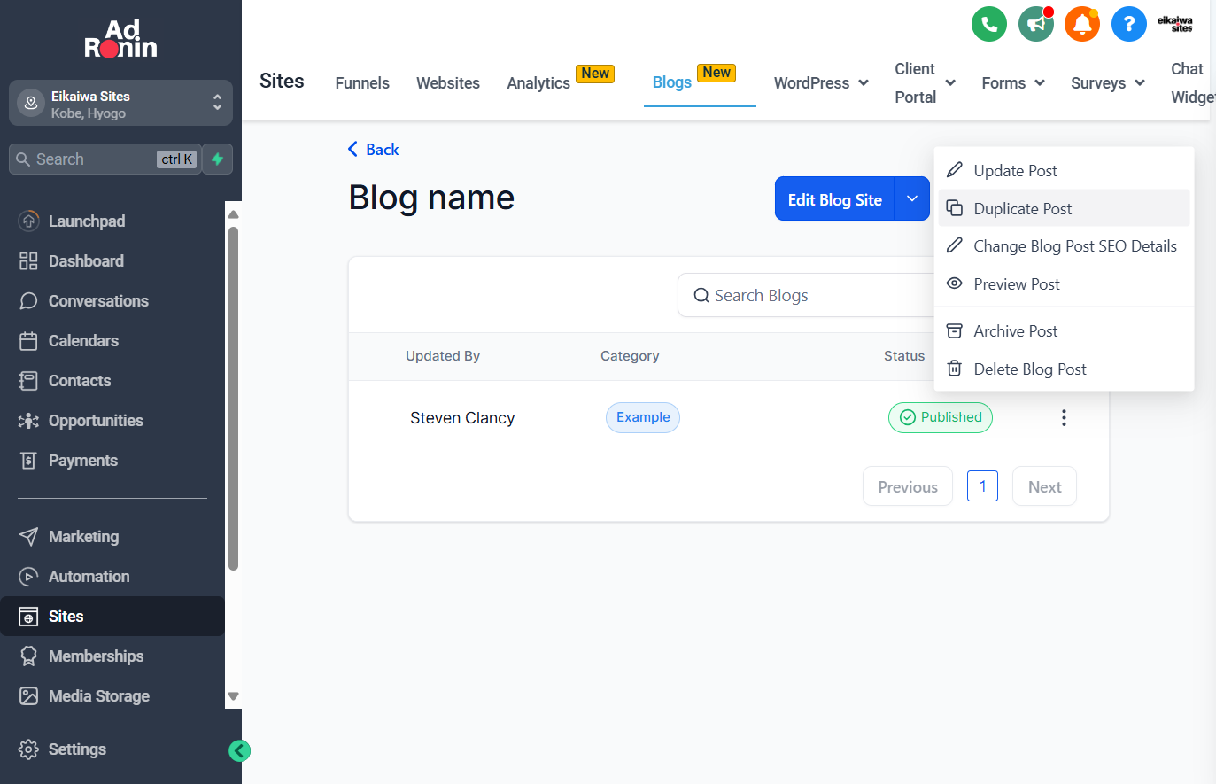Expand the Client Portal dropdown
1216x784 pixels.
point(925,83)
